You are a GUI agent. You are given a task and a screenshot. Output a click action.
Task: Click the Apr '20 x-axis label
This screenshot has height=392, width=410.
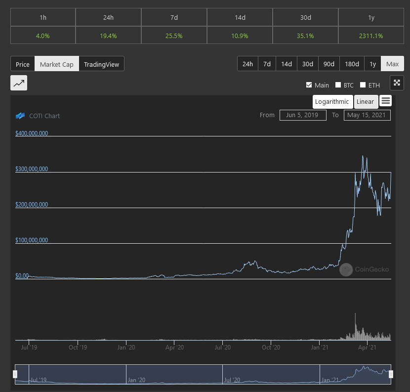(x=174, y=348)
